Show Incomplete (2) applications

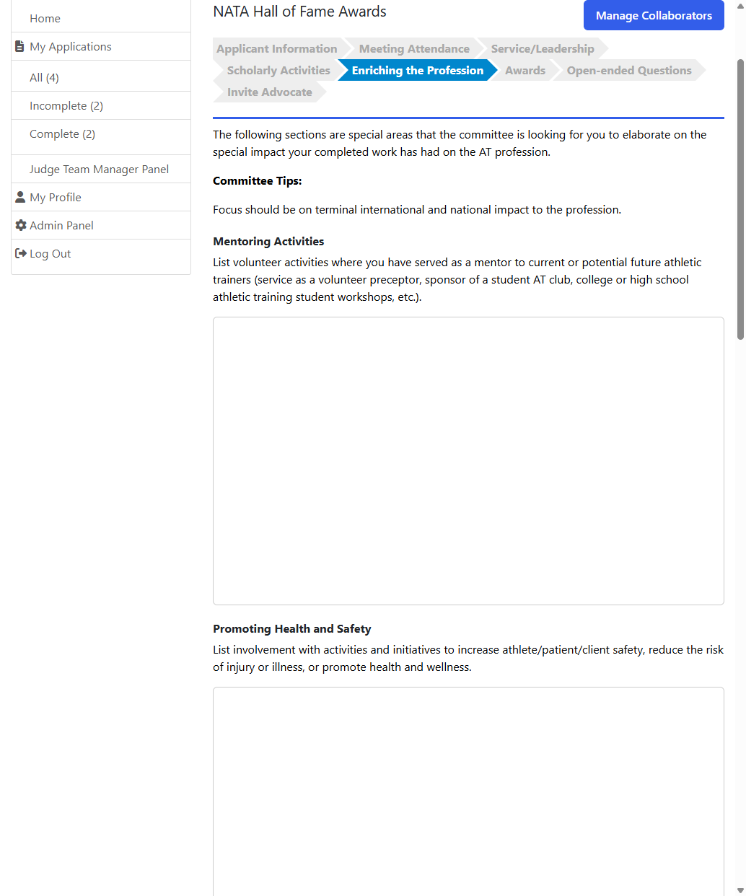click(x=66, y=105)
